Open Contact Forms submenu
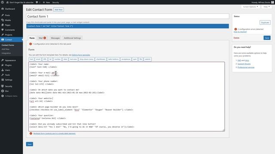The width and height of the screenshot is (275, 154). click(x=8, y=45)
